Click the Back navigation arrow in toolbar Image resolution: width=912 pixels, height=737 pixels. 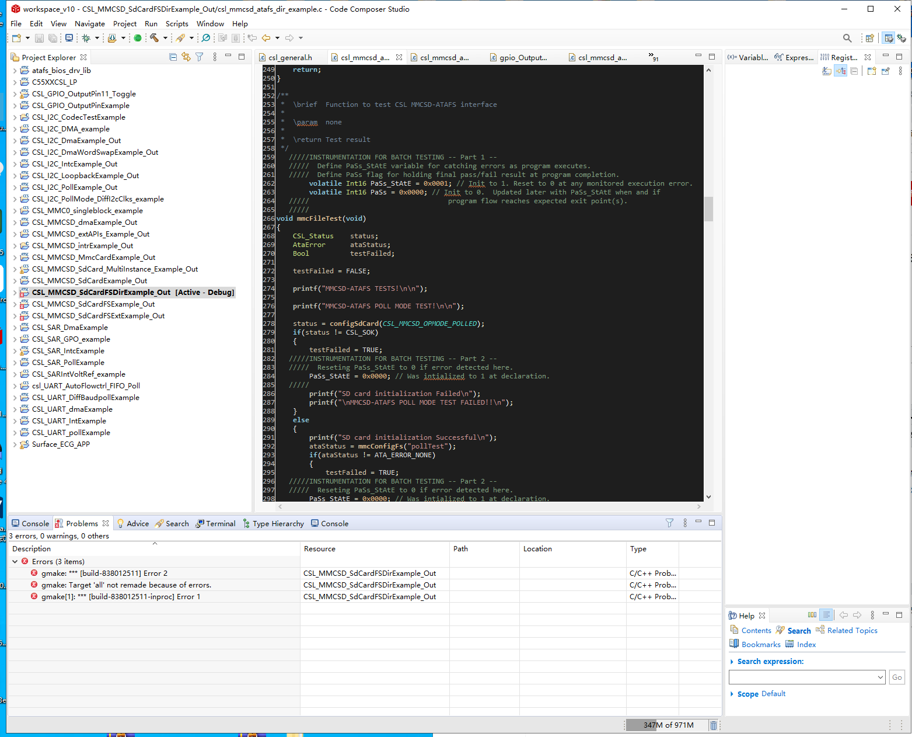pyautogui.click(x=266, y=38)
